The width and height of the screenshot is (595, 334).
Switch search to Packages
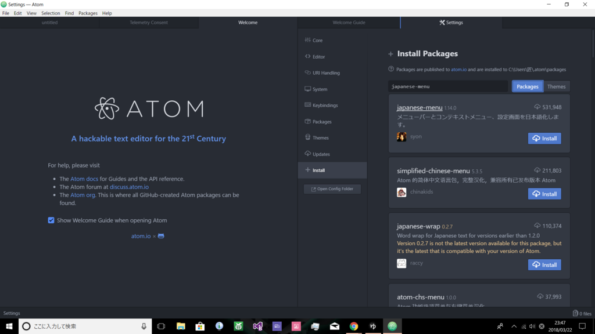point(528,86)
